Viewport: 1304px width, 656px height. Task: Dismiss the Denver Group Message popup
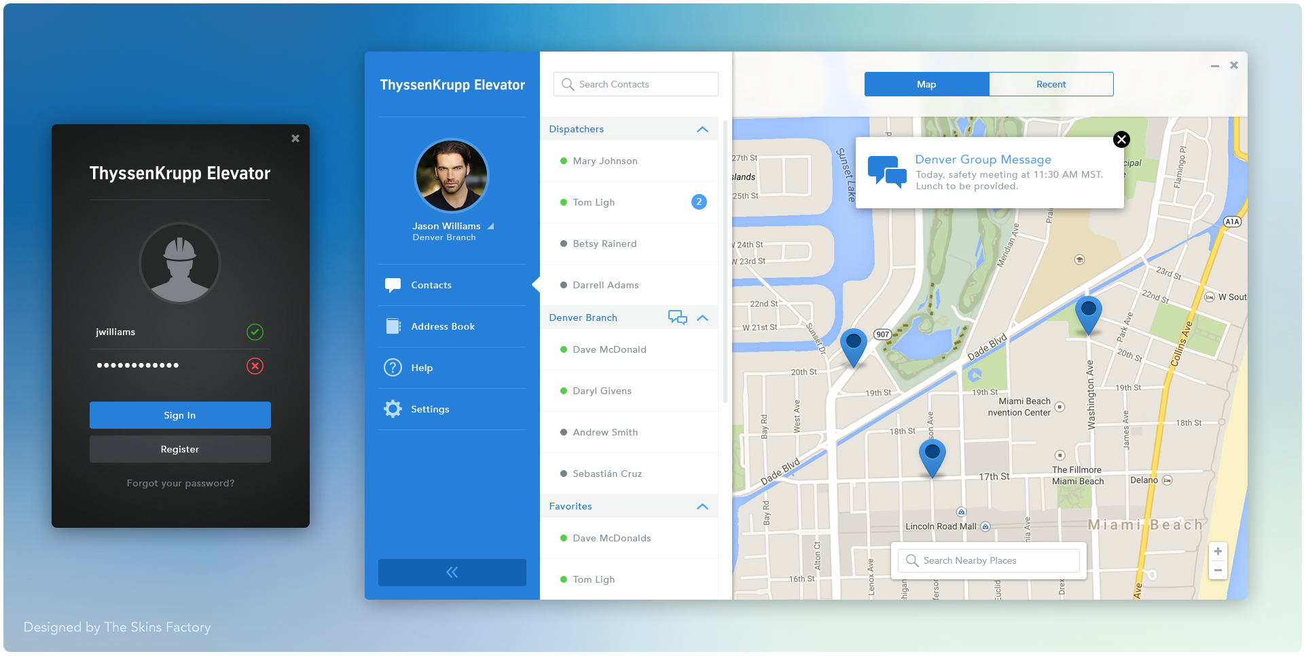(1121, 139)
